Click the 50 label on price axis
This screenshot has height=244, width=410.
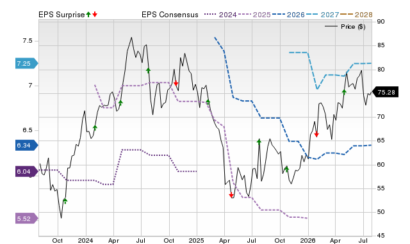[381, 212]
